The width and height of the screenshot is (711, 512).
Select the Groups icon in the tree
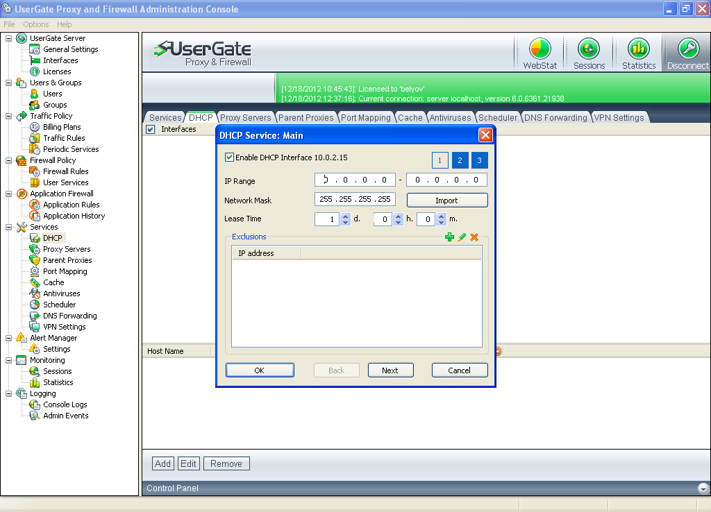pos(35,105)
